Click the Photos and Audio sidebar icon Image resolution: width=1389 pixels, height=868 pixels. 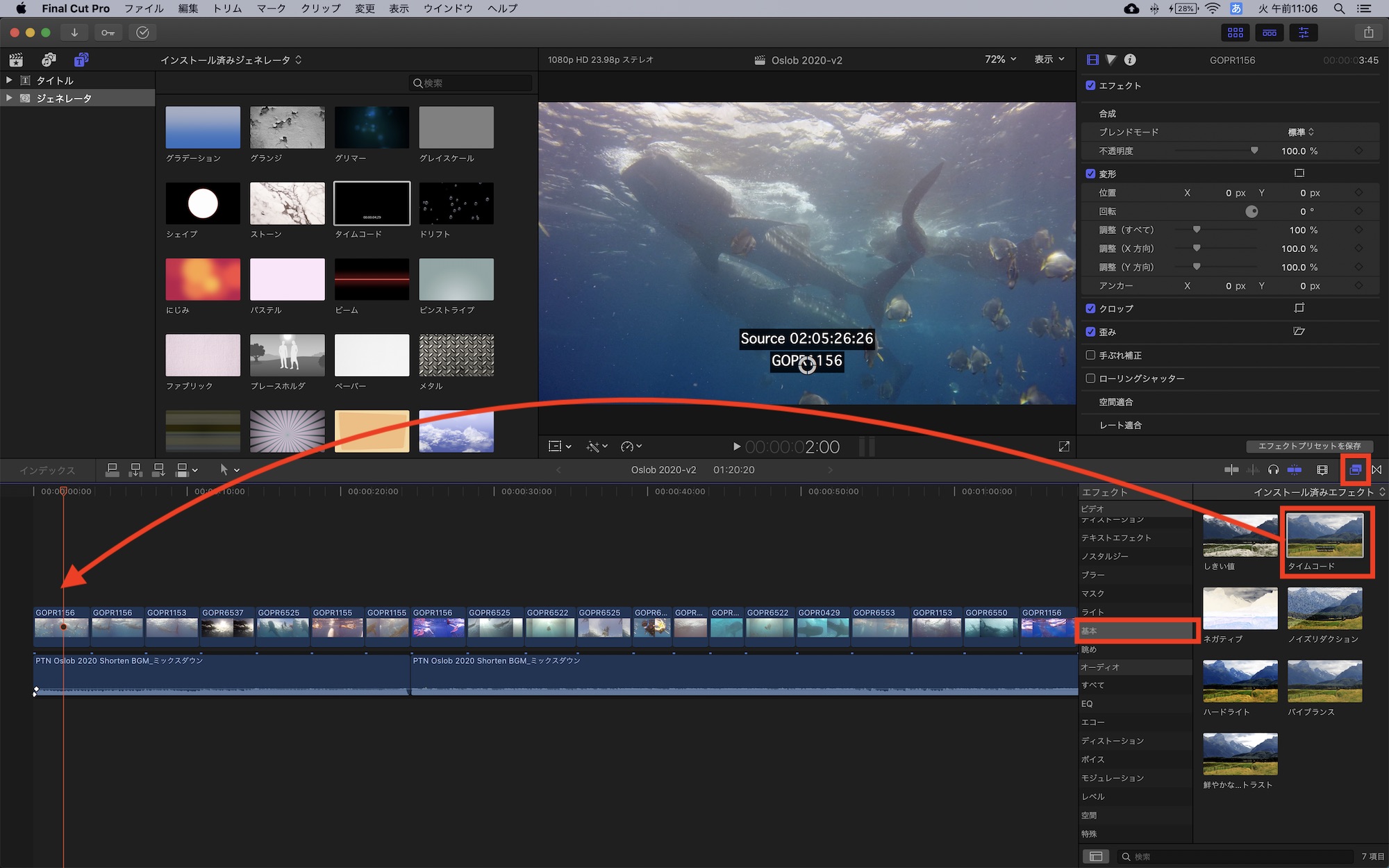49,60
